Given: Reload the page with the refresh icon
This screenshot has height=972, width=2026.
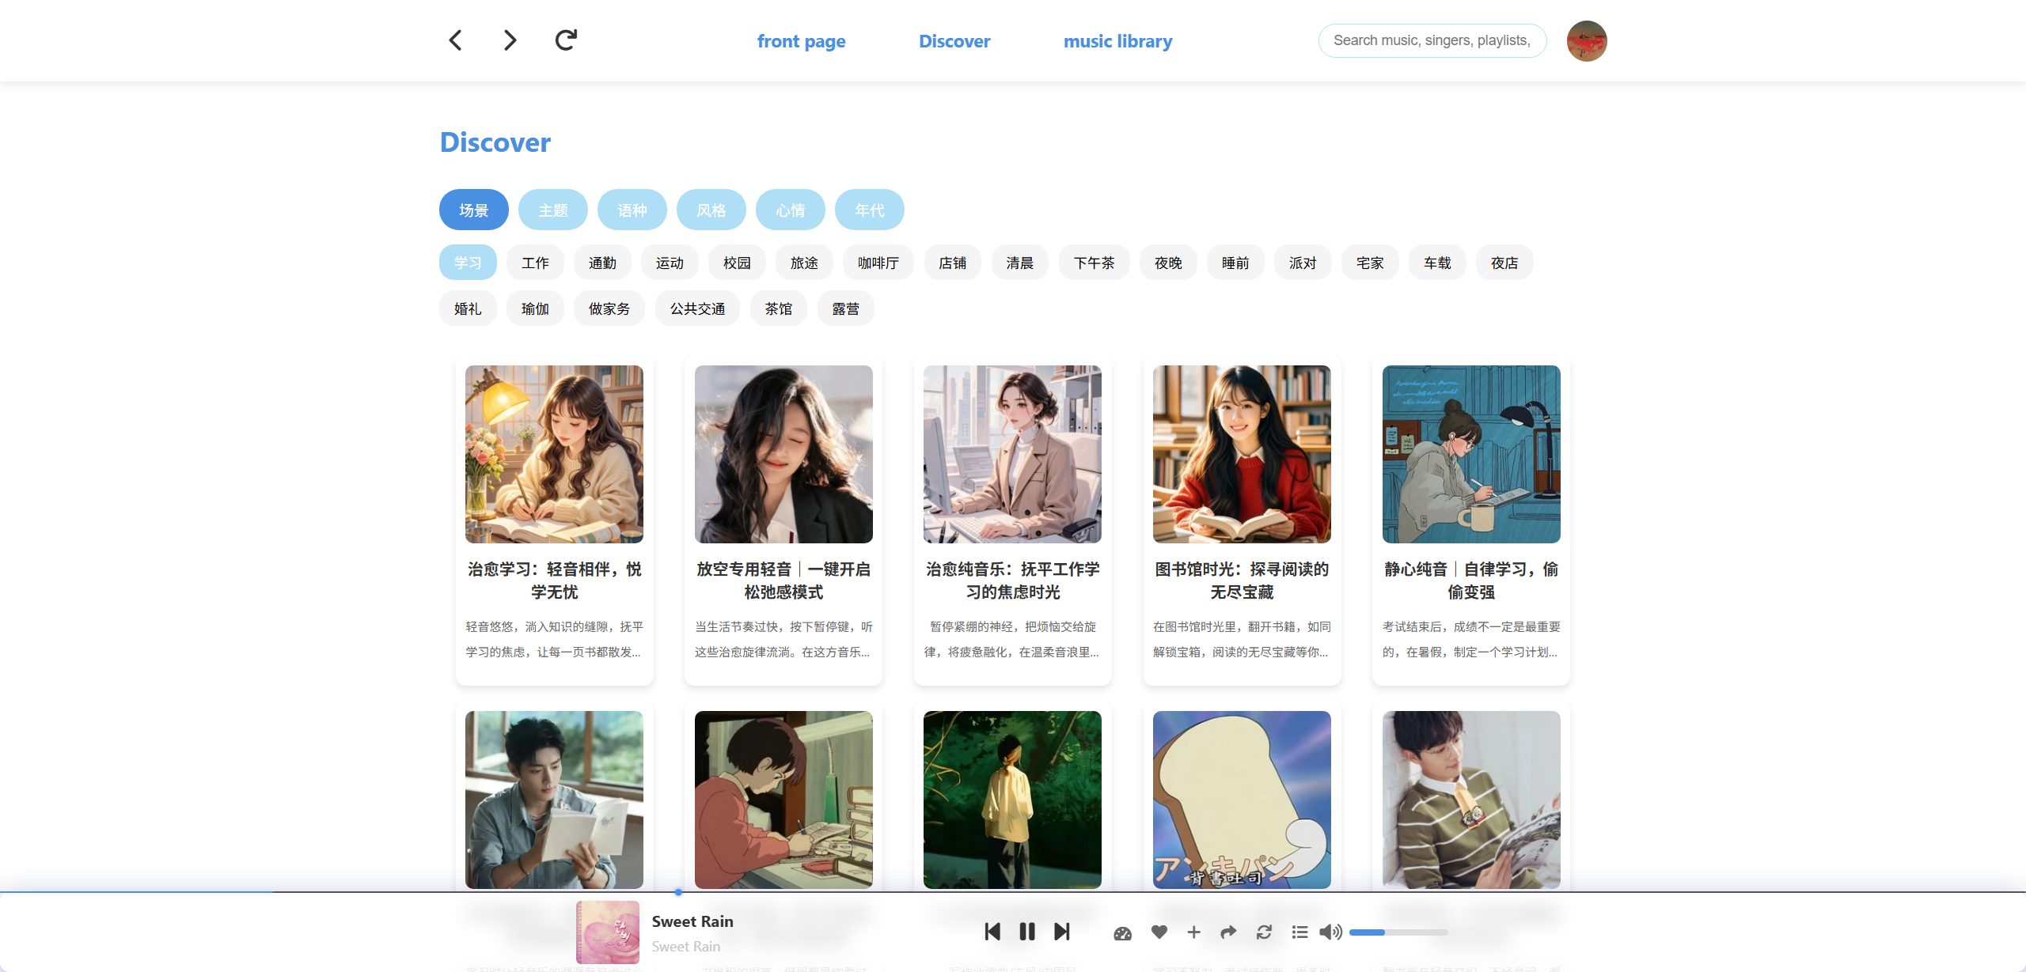Looking at the screenshot, I should tap(566, 40).
